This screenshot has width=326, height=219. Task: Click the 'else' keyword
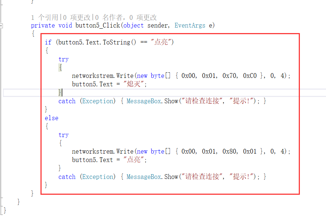[x=52, y=118]
